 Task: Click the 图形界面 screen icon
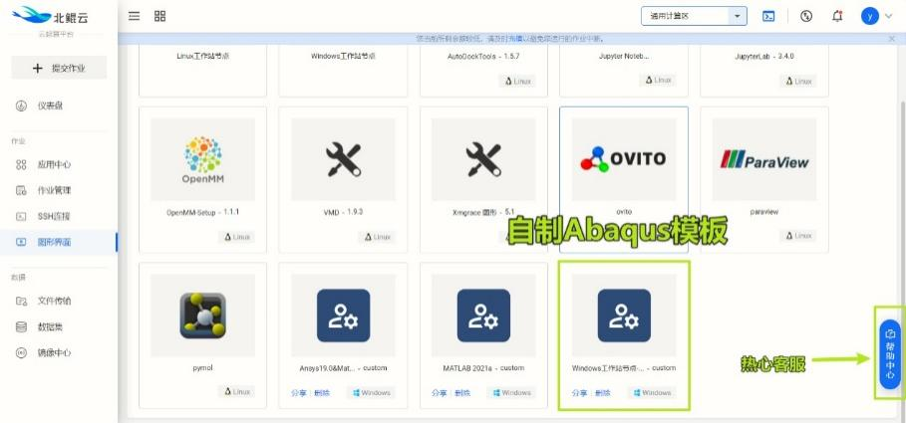[x=21, y=243]
